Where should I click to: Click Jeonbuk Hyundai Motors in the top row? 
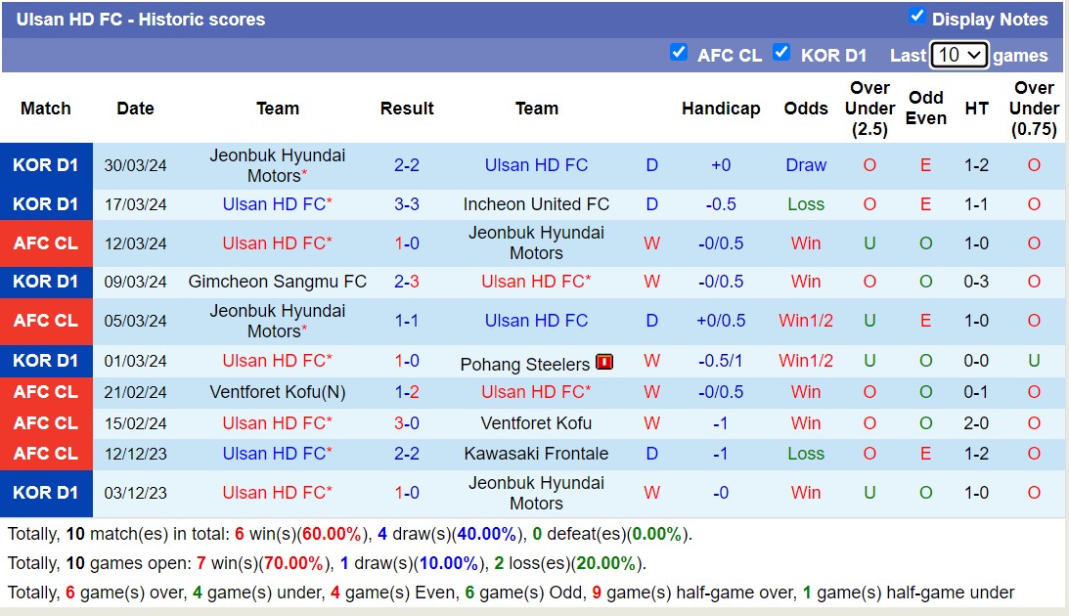pos(277,165)
